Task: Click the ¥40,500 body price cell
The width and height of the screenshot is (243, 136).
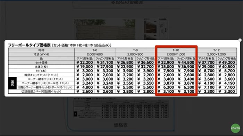Action: [x=227, y=67]
